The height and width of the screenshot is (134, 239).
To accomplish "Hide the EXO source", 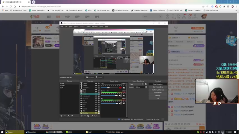I will [96, 90].
